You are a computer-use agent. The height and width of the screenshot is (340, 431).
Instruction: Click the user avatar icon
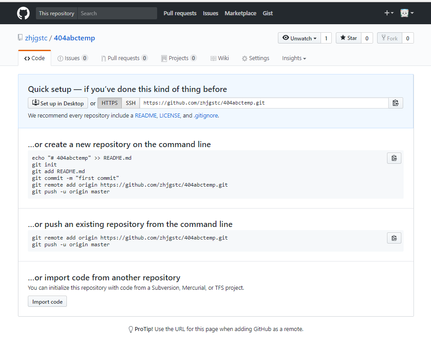click(x=405, y=13)
